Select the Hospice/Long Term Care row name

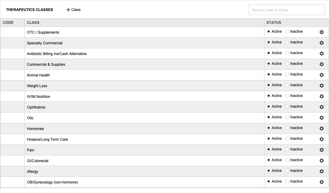click(47, 139)
